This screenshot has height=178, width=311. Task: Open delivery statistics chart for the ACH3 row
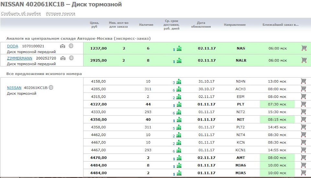coord(179,89)
